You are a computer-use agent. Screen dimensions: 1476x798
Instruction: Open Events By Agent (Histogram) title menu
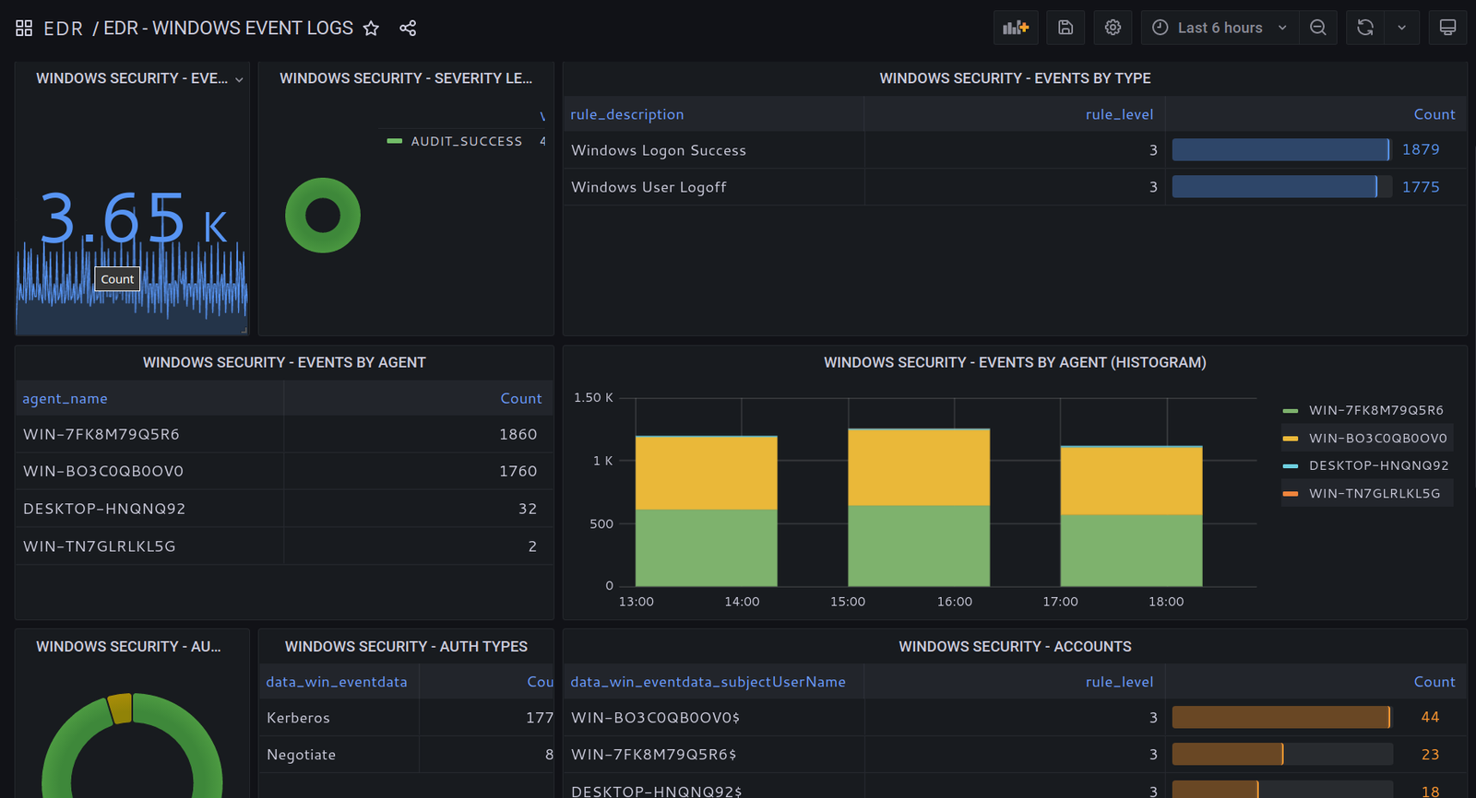click(1015, 362)
